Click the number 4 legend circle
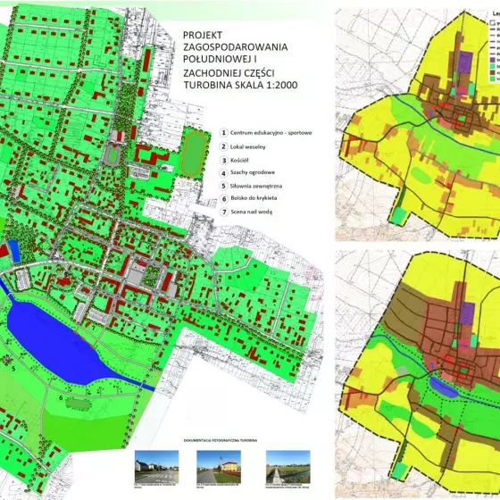 click(224, 173)
